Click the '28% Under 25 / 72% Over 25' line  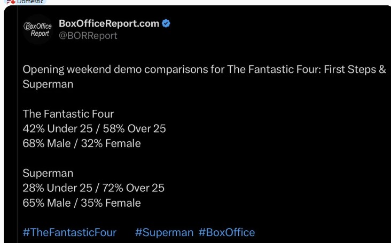[93, 188]
